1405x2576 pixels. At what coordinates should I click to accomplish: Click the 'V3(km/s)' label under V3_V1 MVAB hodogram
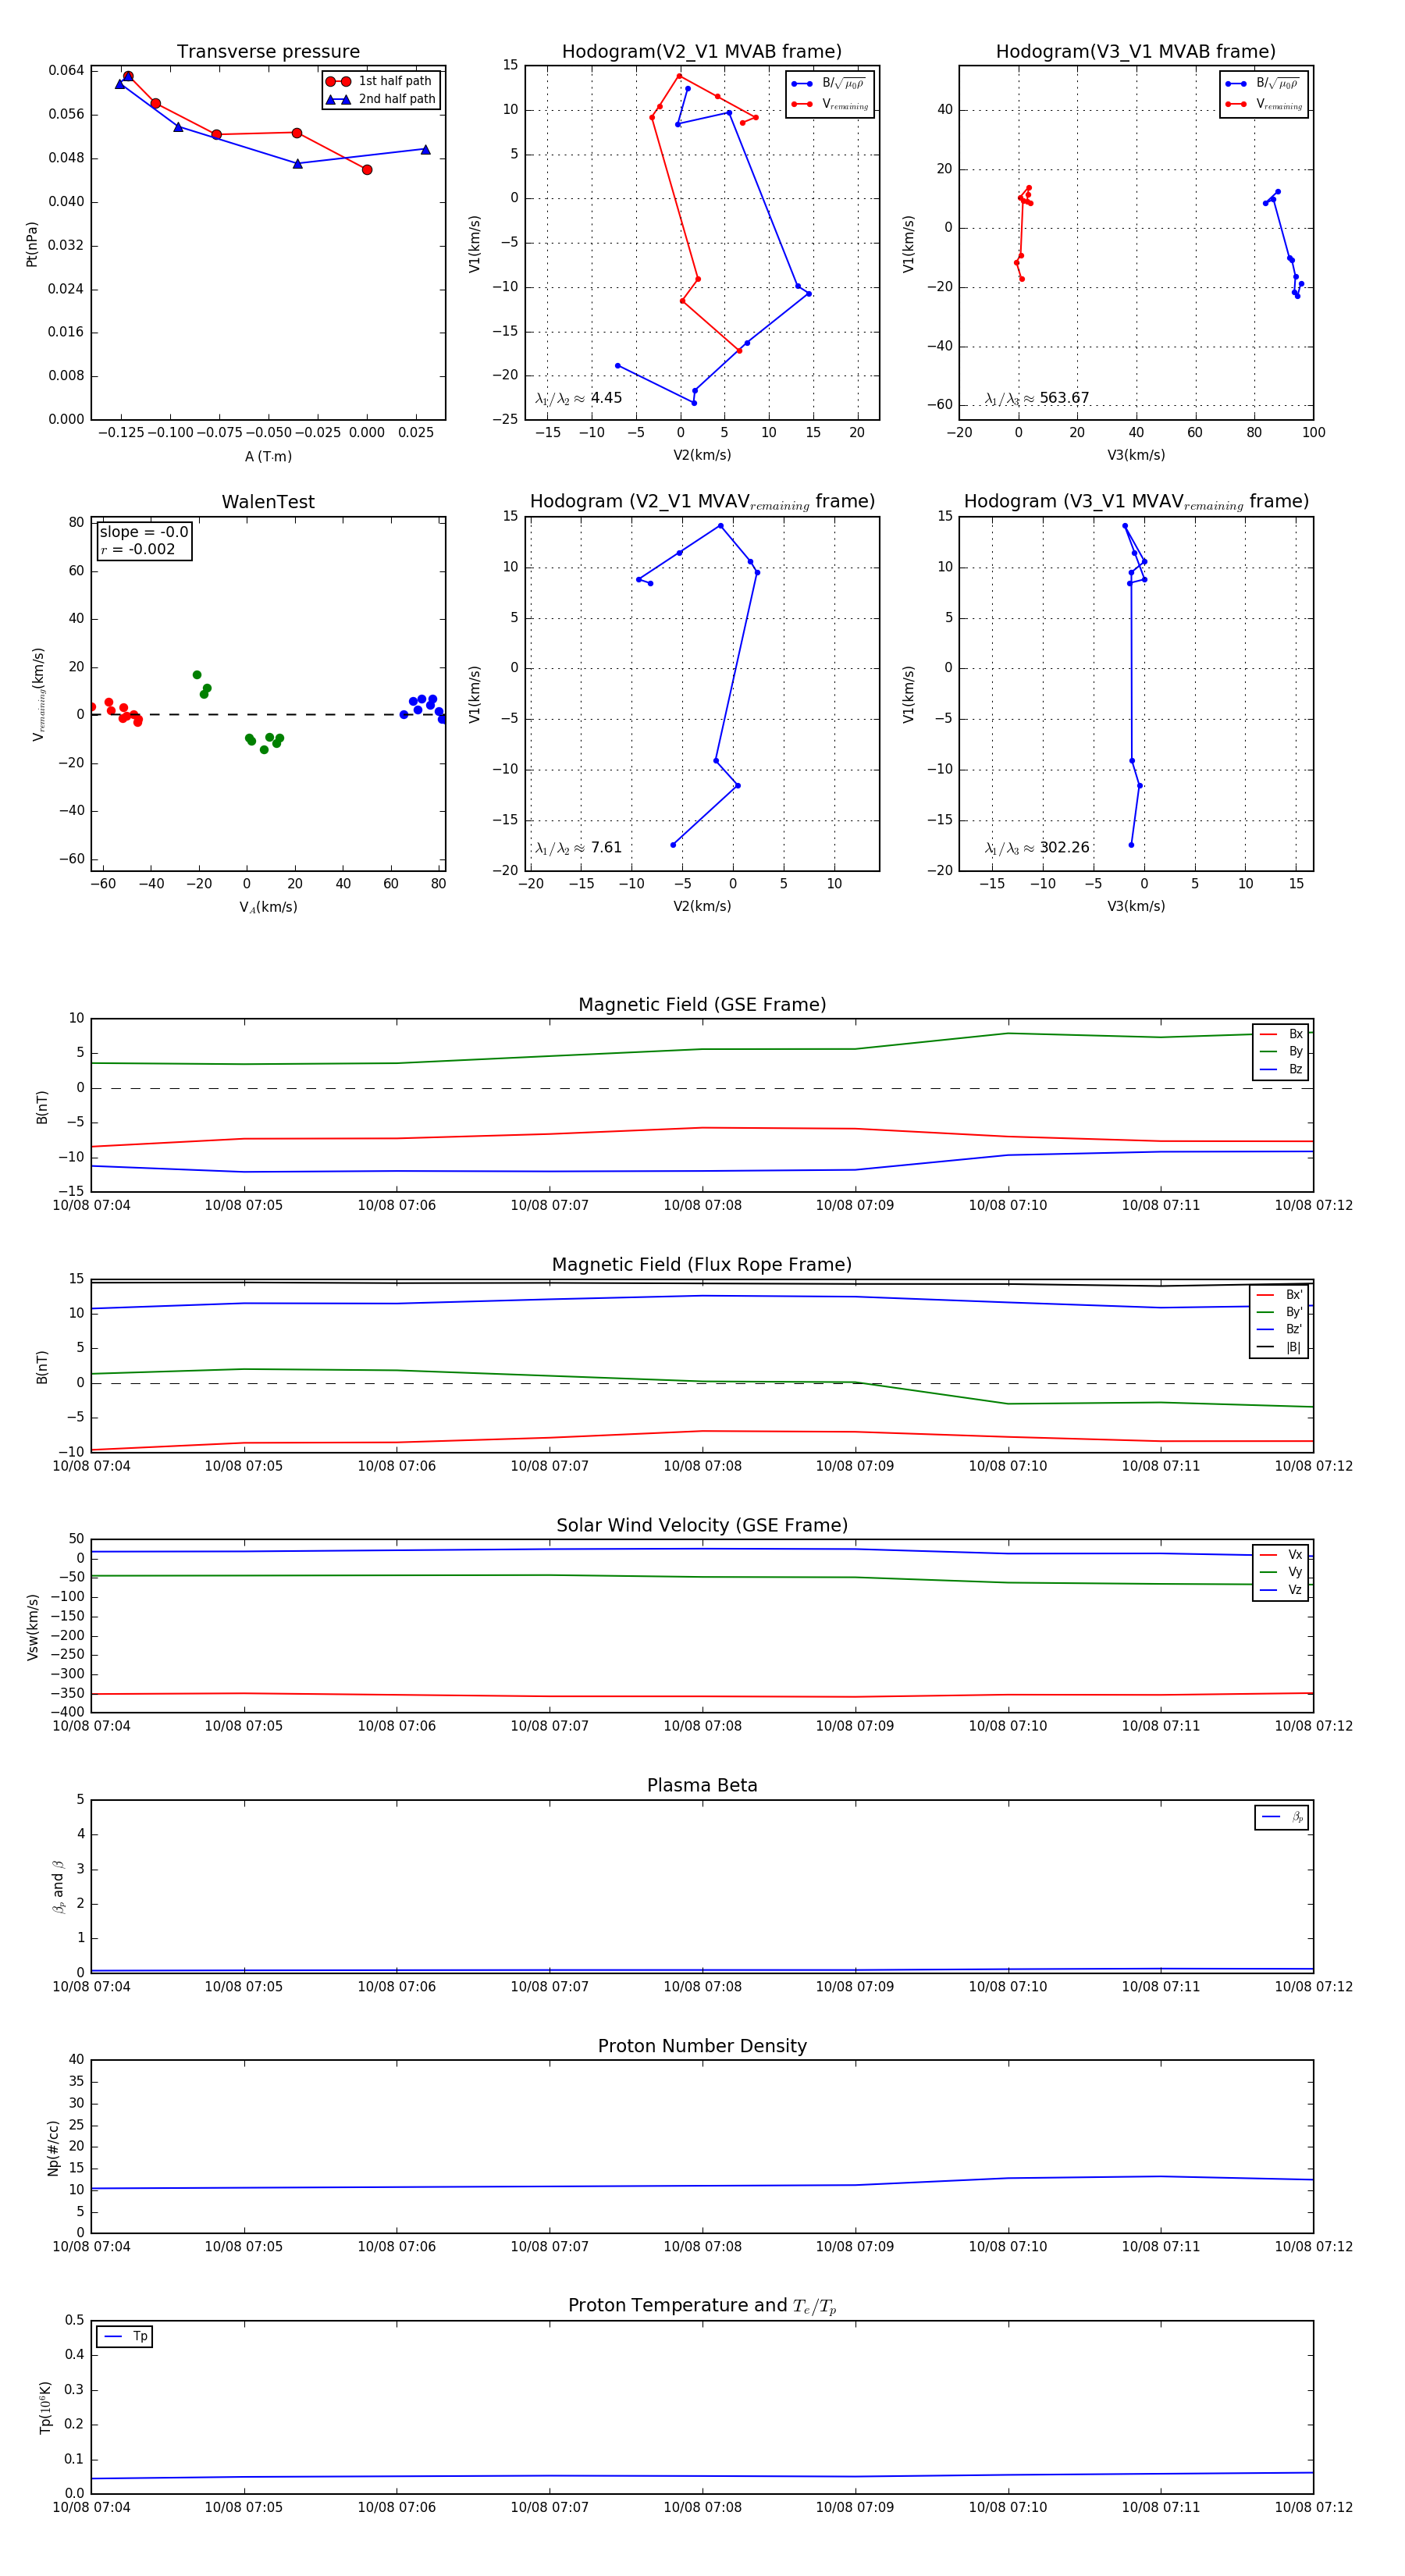coord(1136,455)
